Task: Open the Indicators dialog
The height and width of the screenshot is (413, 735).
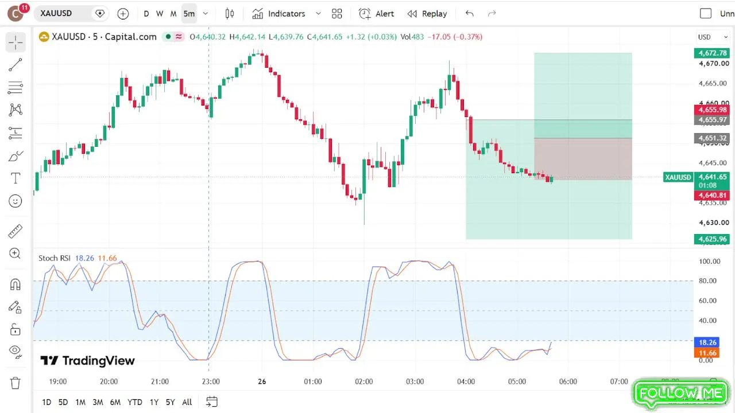Action: [279, 13]
